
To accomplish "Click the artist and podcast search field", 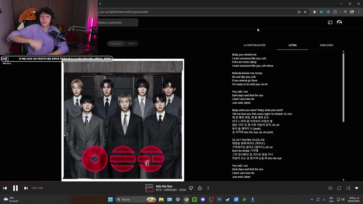I will tap(118, 22).
